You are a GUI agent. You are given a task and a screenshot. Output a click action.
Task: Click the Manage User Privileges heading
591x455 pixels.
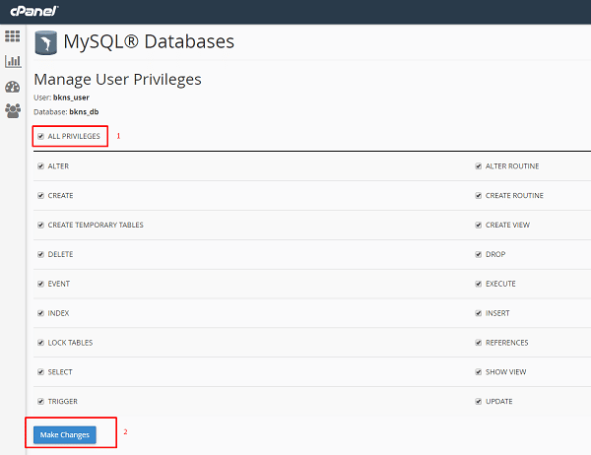tap(117, 80)
